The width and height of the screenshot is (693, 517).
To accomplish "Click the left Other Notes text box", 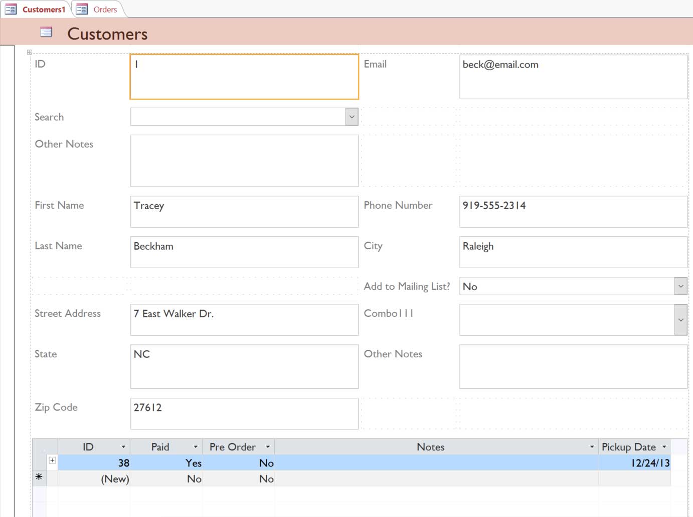I will pyautogui.click(x=244, y=161).
